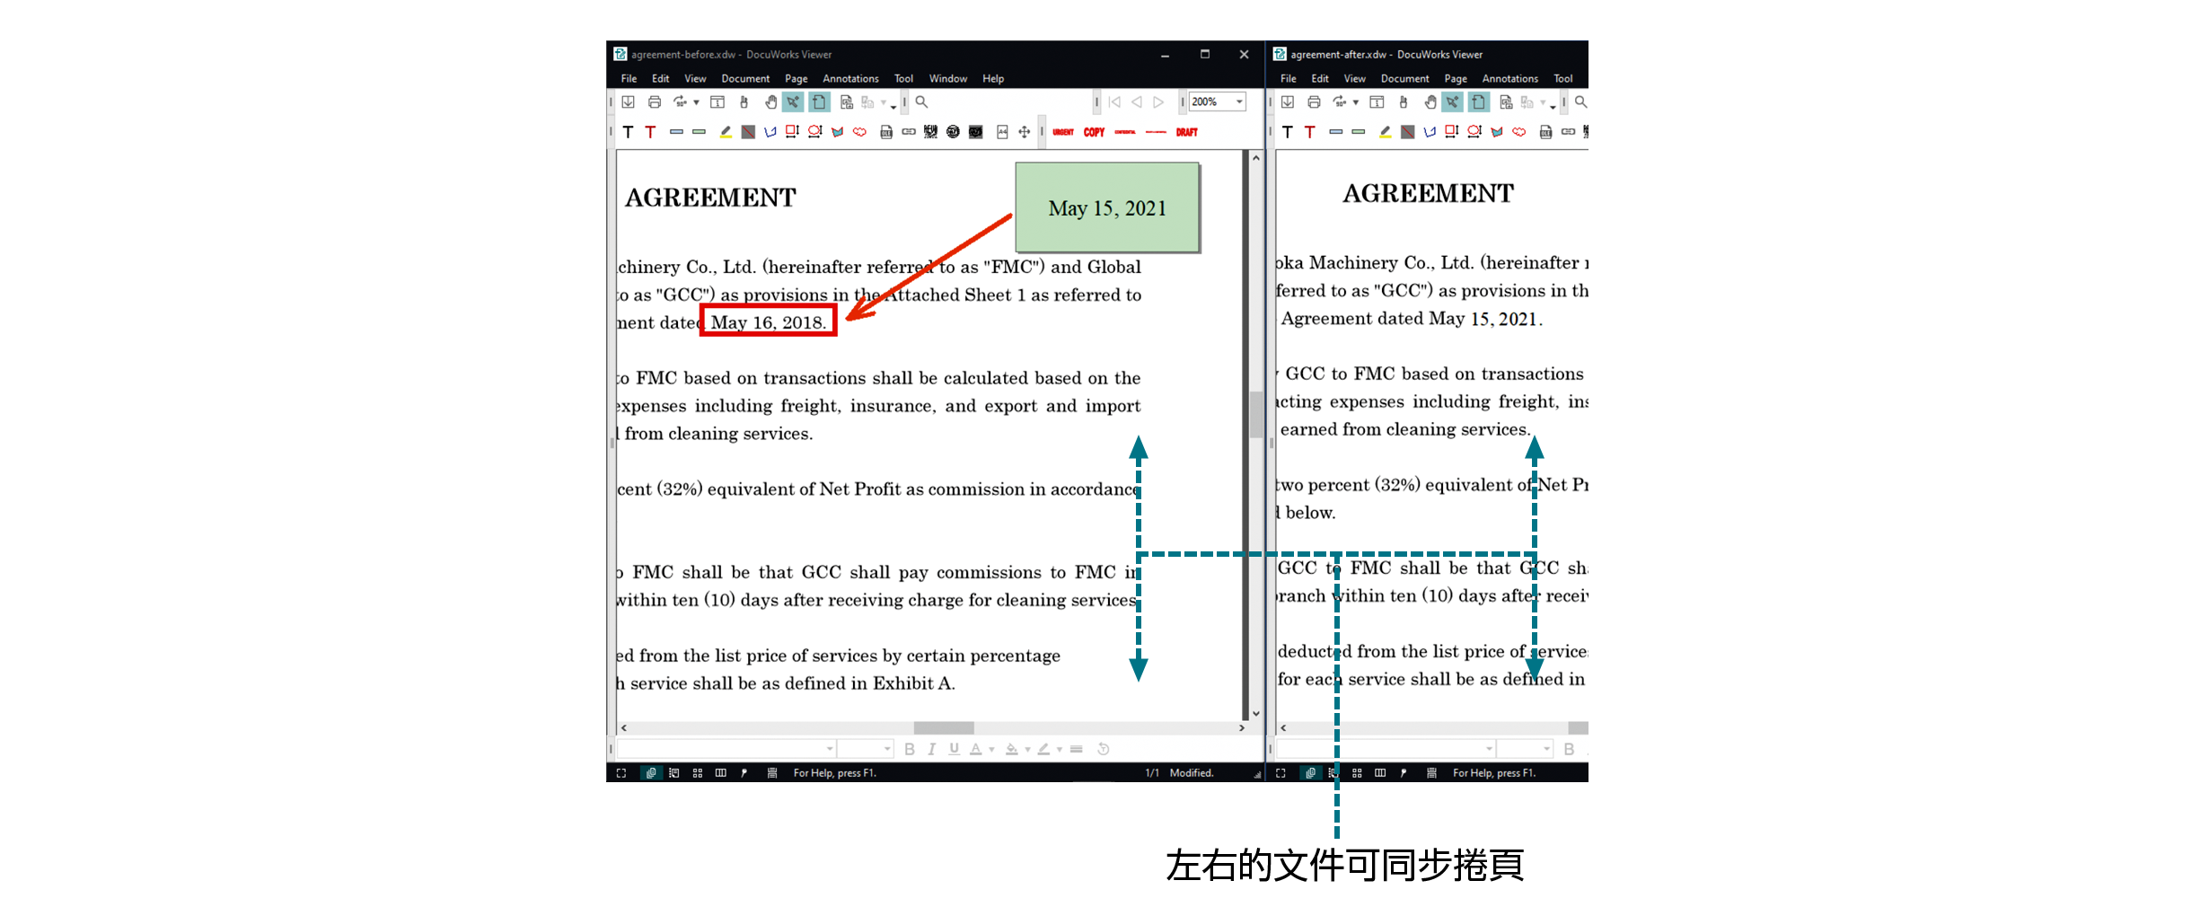Pick the red text annotation tool in right window

1310,132
